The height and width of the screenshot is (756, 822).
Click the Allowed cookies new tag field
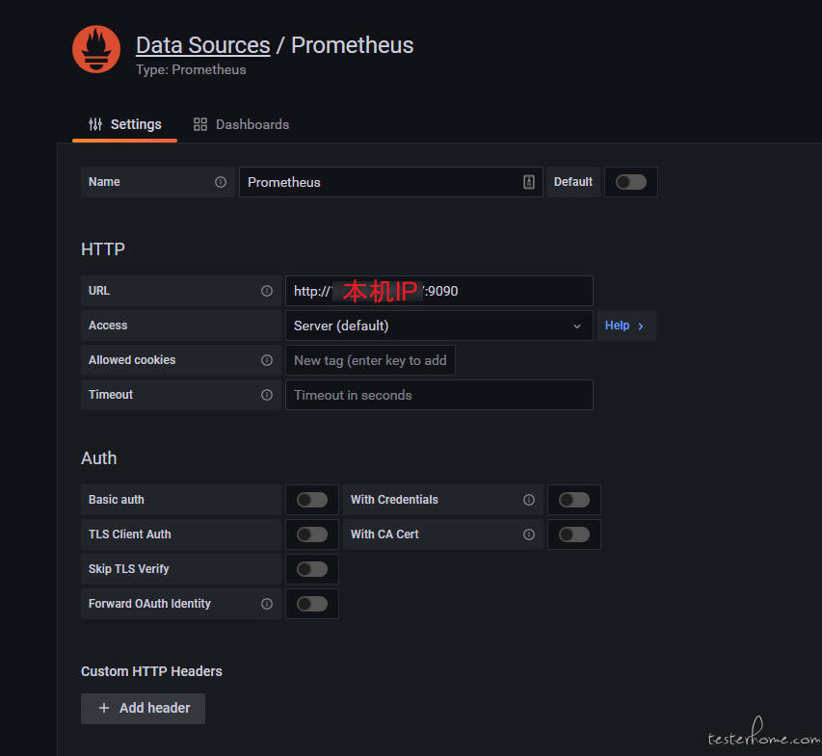370,360
